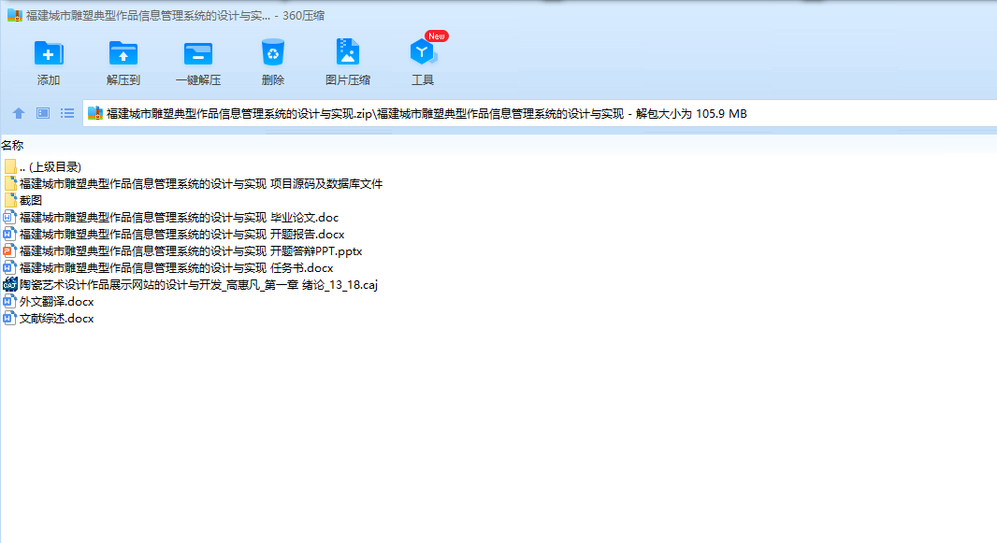
Task: Click the address path field
Action: click(x=540, y=113)
